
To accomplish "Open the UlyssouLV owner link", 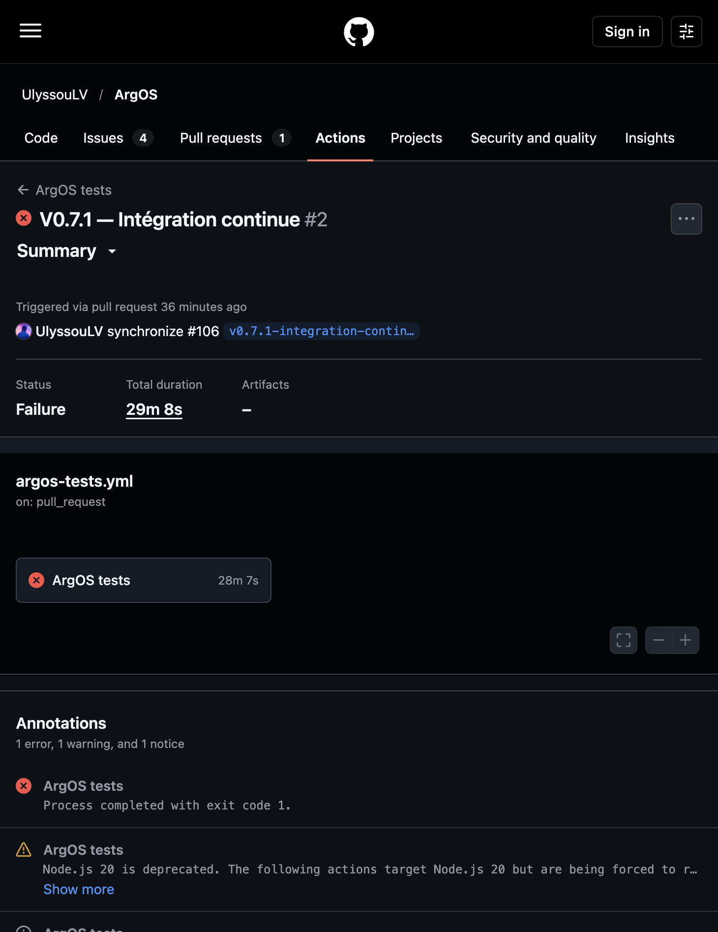I will [55, 94].
